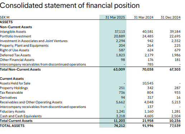The width and height of the screenshot is (185, 134).
Task: Select Cash and Cash Equivalents value 3,218
Action: pyautogui.click(x=120, y=116)
